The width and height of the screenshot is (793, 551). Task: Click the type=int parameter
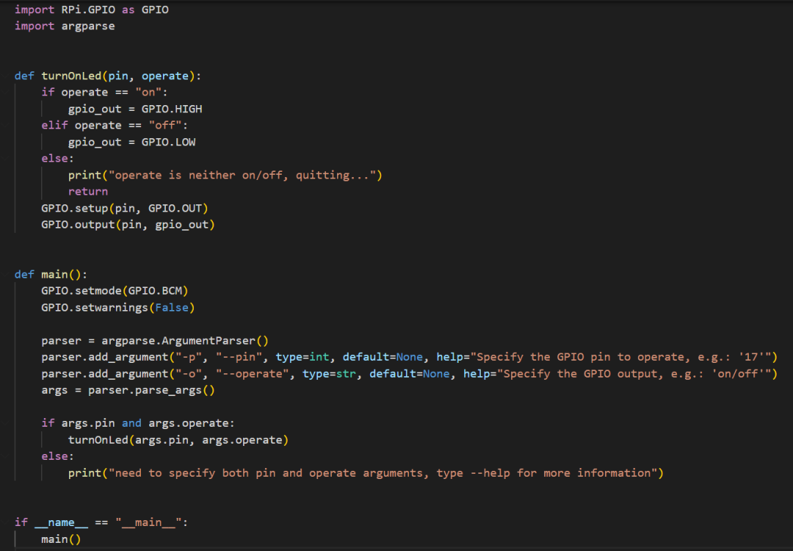pos(303,357)
